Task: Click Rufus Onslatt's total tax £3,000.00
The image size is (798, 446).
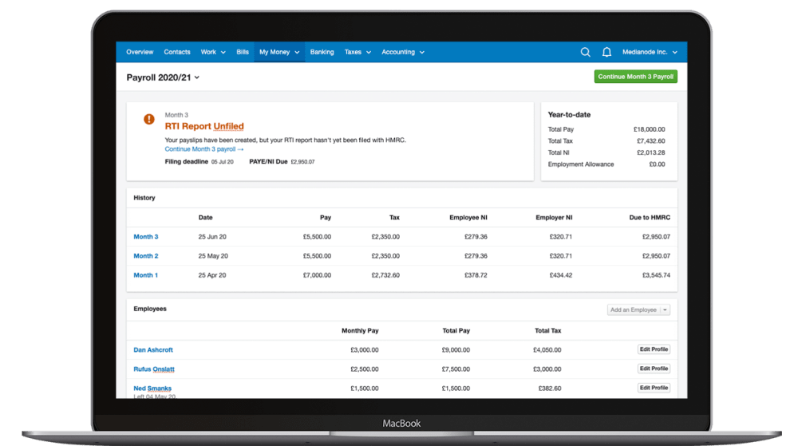Action: coord(547,369)
